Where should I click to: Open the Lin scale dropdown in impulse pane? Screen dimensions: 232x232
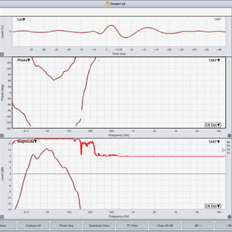21,20
